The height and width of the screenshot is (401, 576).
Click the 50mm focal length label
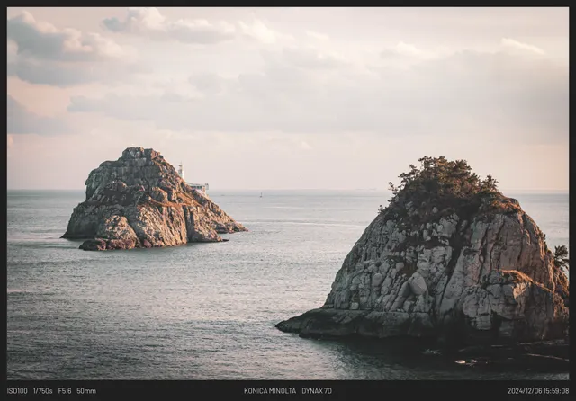[86, 391]
